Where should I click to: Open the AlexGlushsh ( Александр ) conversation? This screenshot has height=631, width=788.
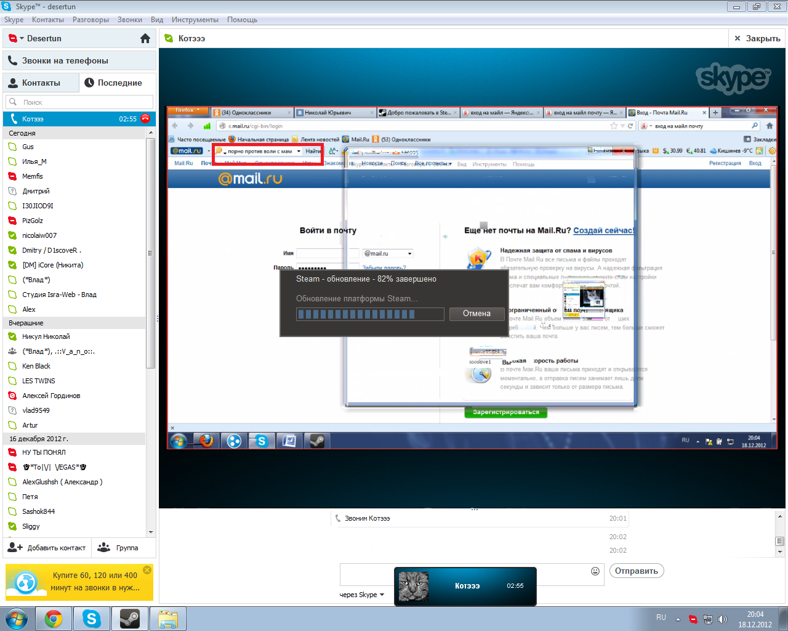[74, 482]
